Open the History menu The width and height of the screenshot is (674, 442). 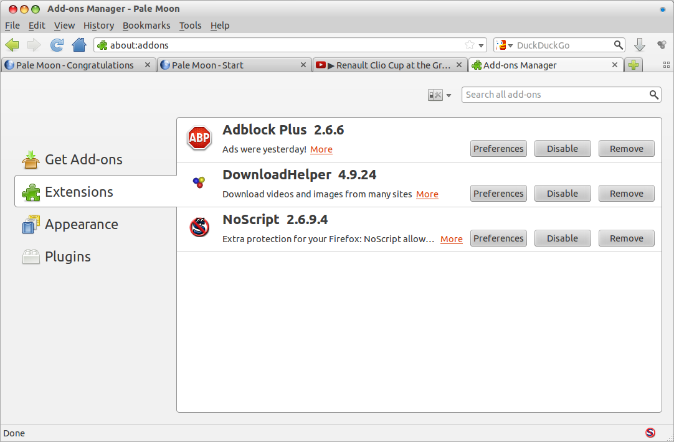(99, 26)
